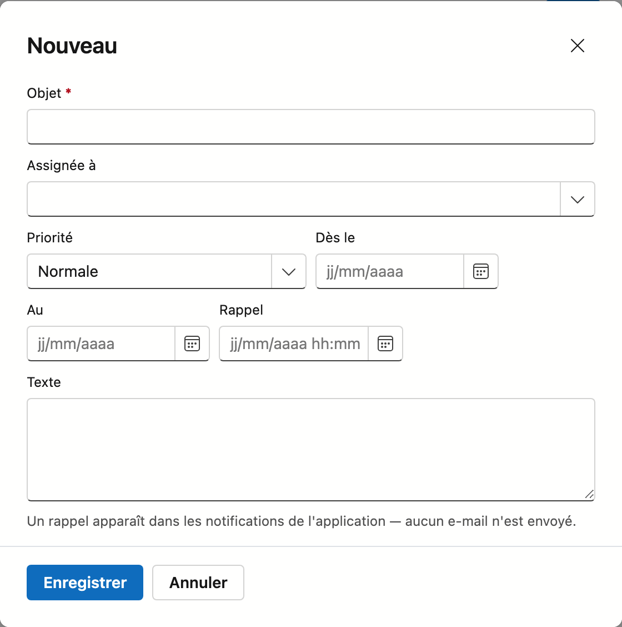Click the resize handle of Texte area
Image resolution: width=622 pixels, height=627 pixels.
pos(589,495)
